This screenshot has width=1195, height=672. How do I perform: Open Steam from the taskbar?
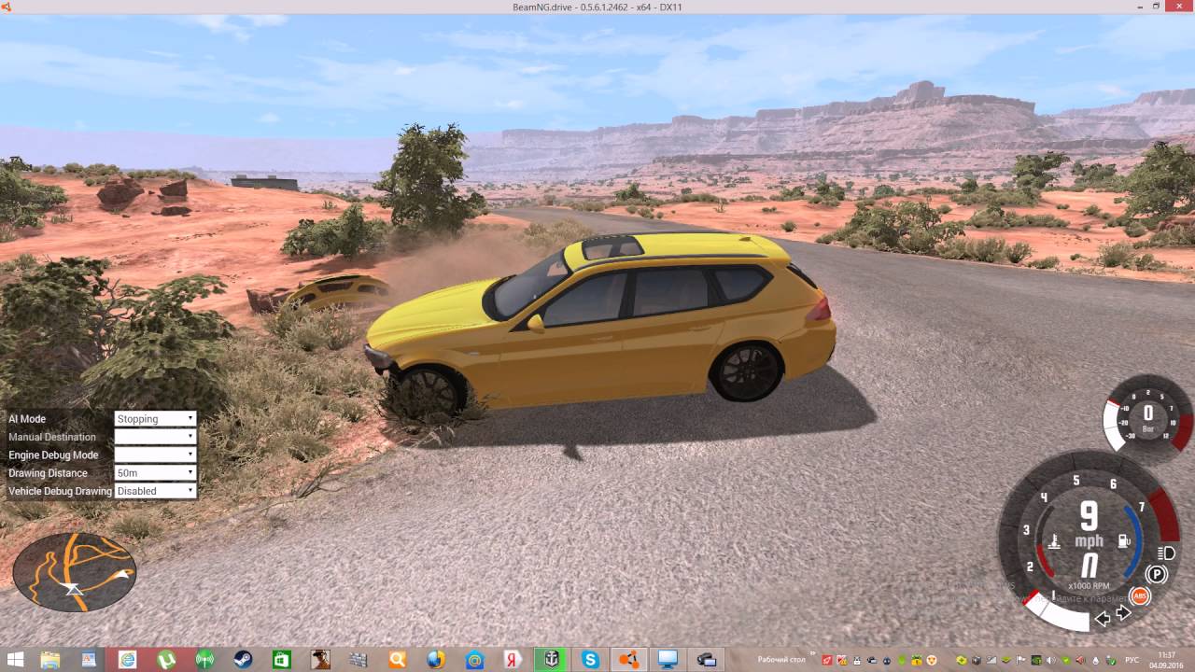pos(243,660)
